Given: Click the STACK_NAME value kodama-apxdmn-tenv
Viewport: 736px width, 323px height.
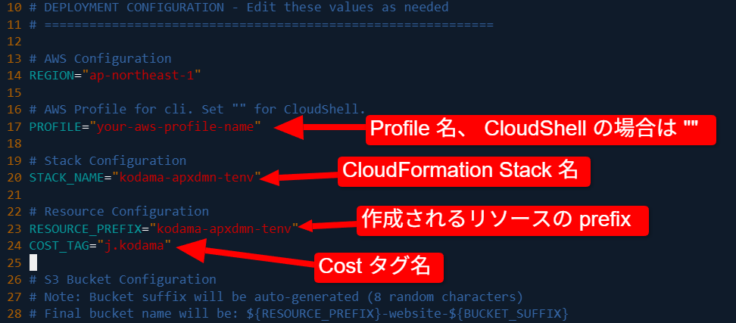Looking at the screenshot, I should pos(186,178).
